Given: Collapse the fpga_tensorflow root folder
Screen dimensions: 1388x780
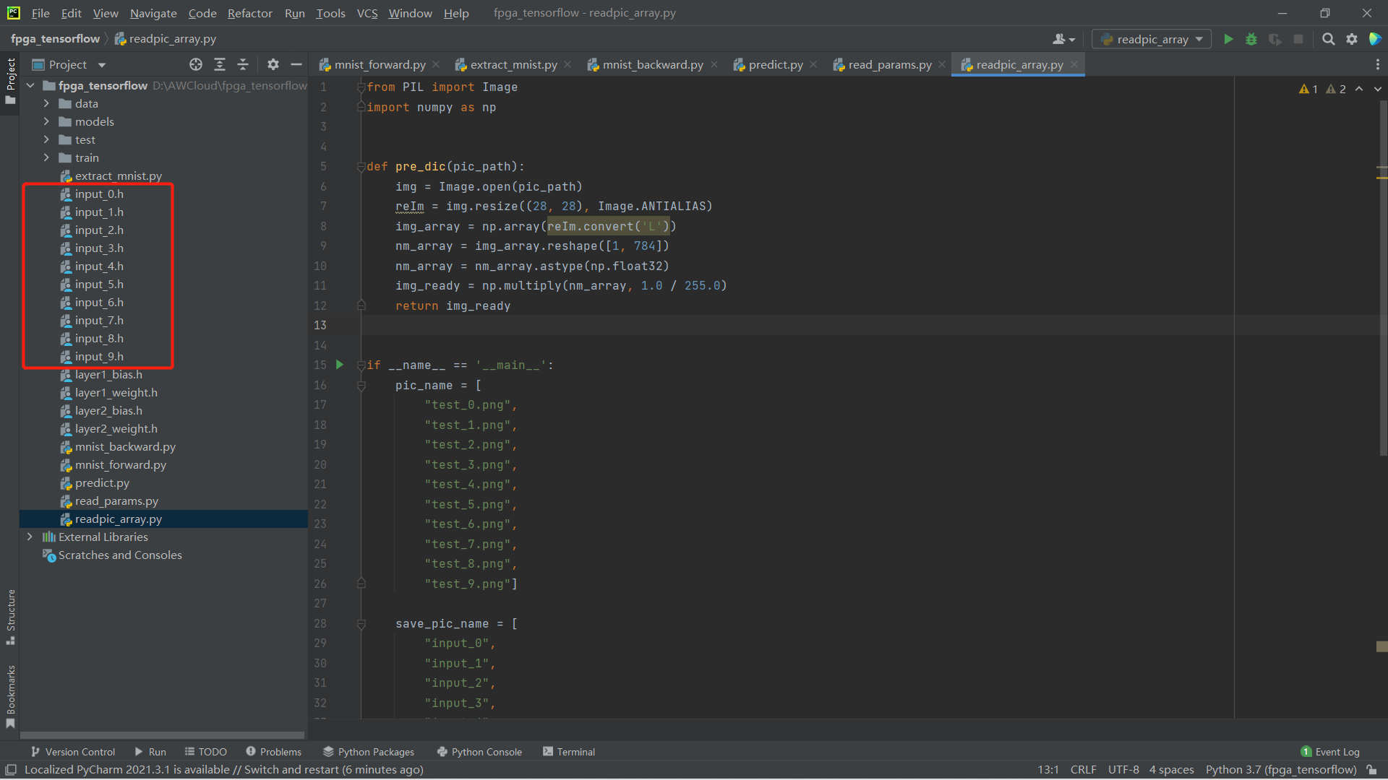Looking at the screenshot, I should (30, 85).
